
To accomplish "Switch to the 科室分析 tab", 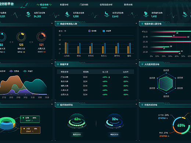I will pos(64,5).
